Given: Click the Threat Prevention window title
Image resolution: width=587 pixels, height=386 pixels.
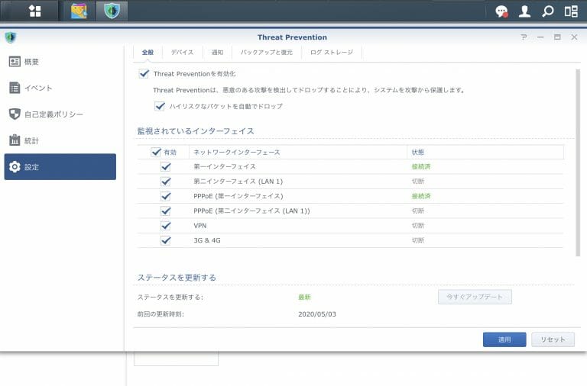Looking at the screenshot, I should 292,37.
